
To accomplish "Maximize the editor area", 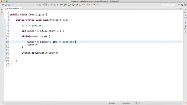I will 181,8.
